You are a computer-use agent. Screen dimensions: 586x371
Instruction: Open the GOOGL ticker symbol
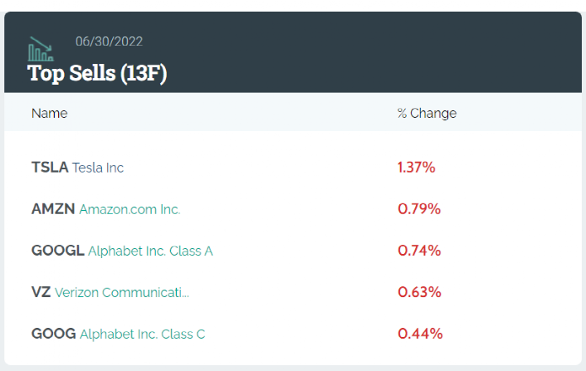coord(57,251)
